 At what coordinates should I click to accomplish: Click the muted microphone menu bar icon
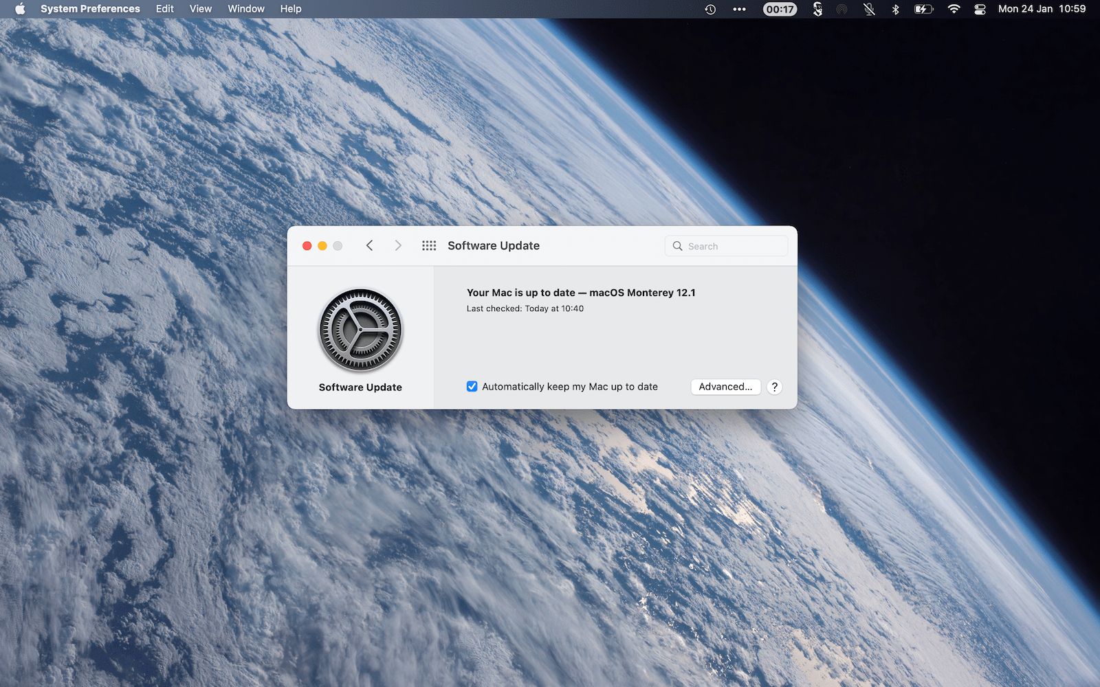point(869,9)
